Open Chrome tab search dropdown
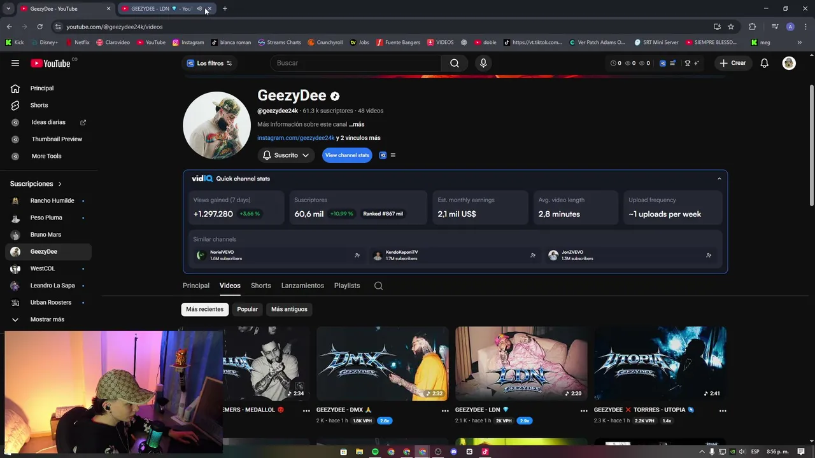Screen dimensions: 815x458 [x=8, y=9]
